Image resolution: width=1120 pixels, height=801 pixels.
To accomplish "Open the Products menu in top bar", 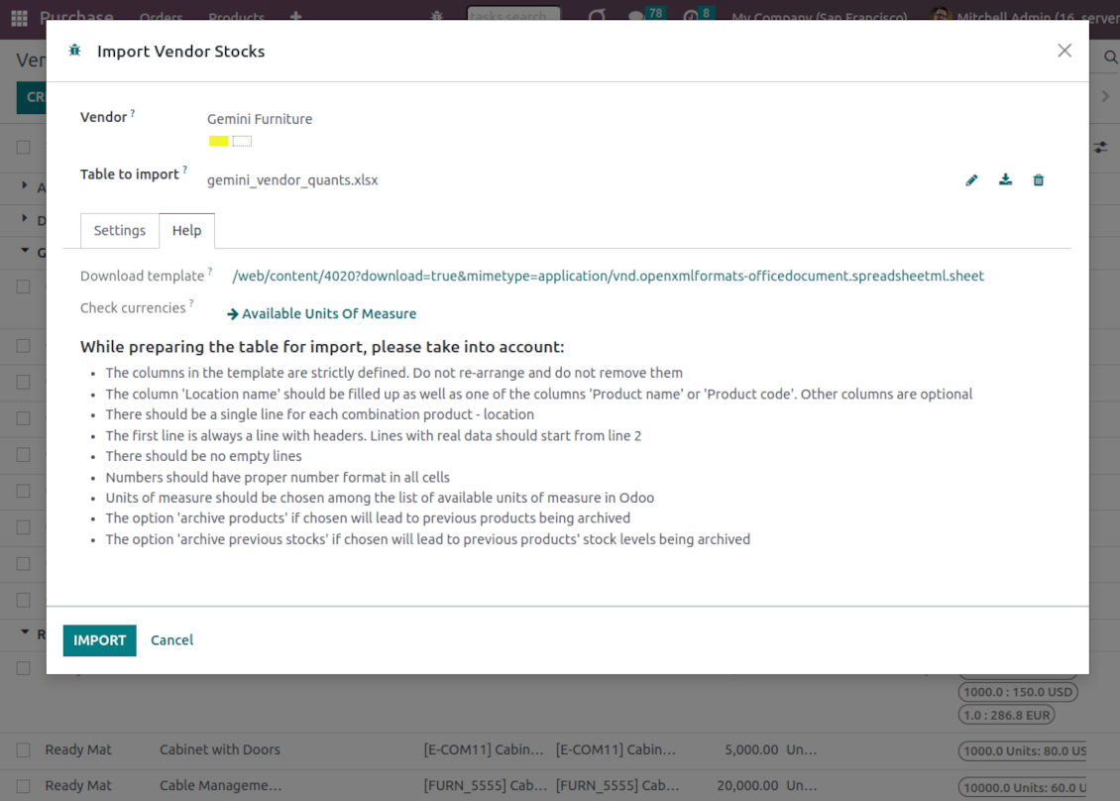I will pos(237,17).
